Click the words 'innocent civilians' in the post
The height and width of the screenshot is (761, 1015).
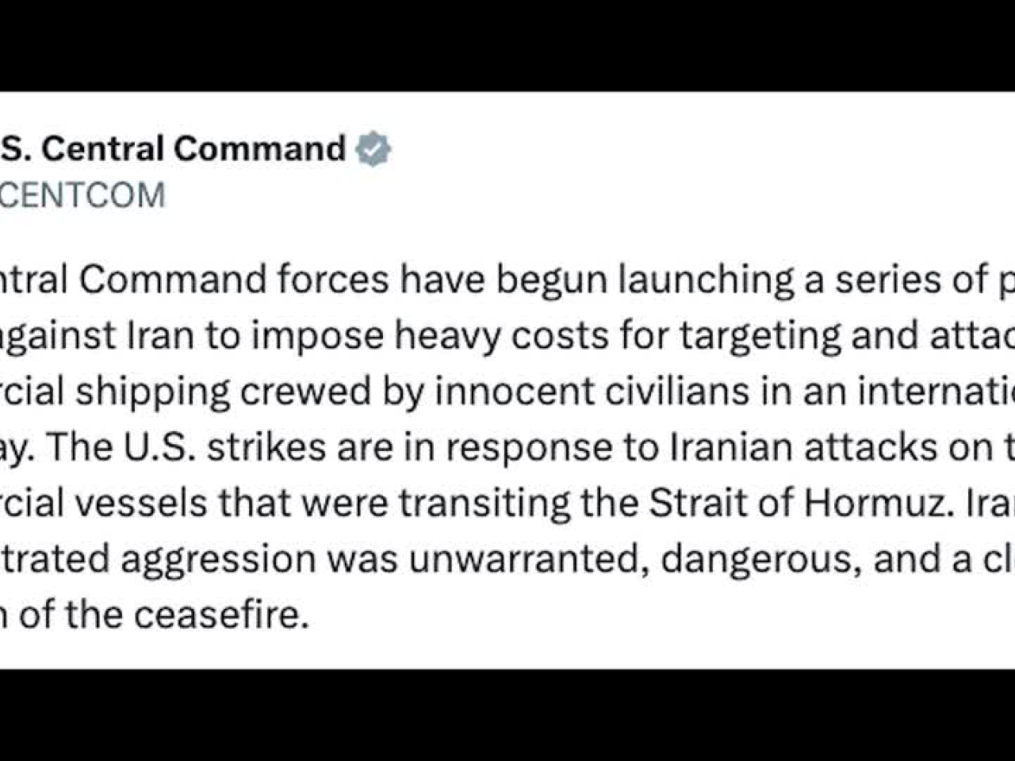coord(592,392)
